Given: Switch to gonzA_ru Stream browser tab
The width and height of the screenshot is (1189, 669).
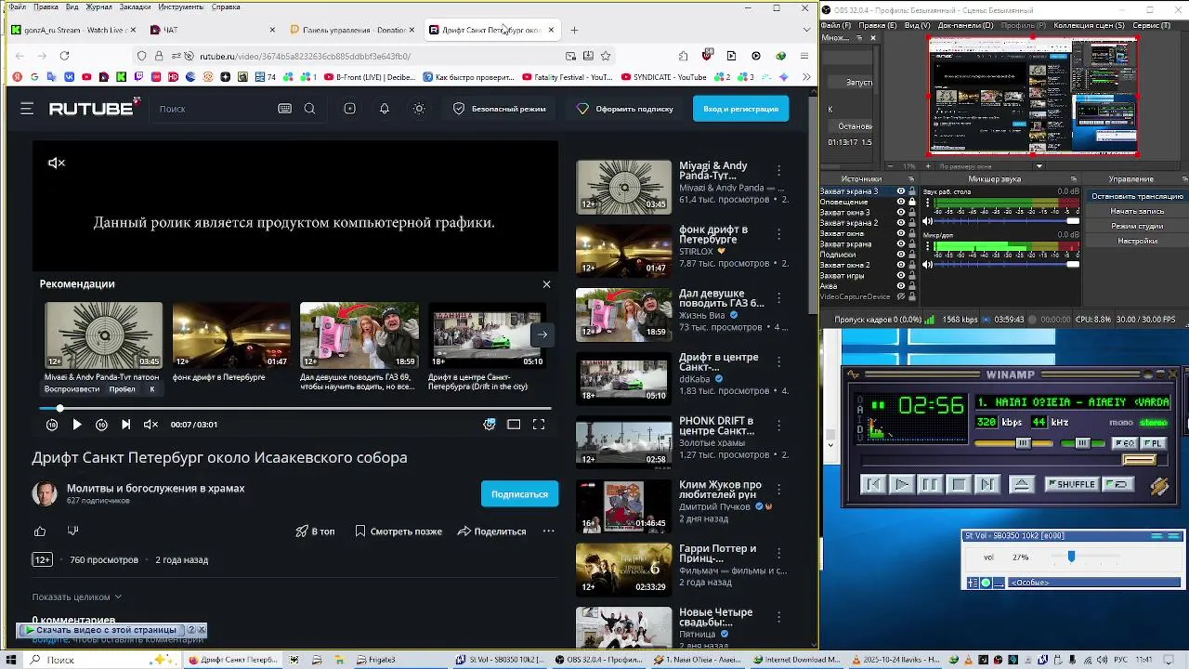Looking at the screenshot, I should tap(72, 30).
